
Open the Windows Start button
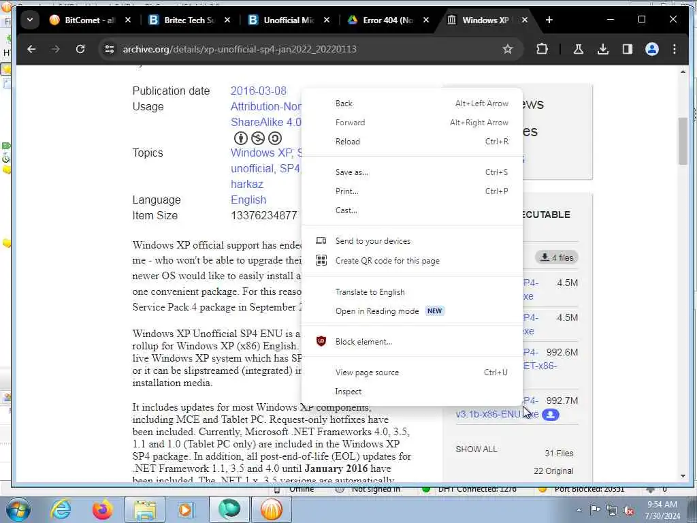point(18,509)
